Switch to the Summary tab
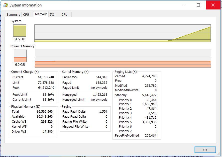222x157 pixels. [13, 15]
